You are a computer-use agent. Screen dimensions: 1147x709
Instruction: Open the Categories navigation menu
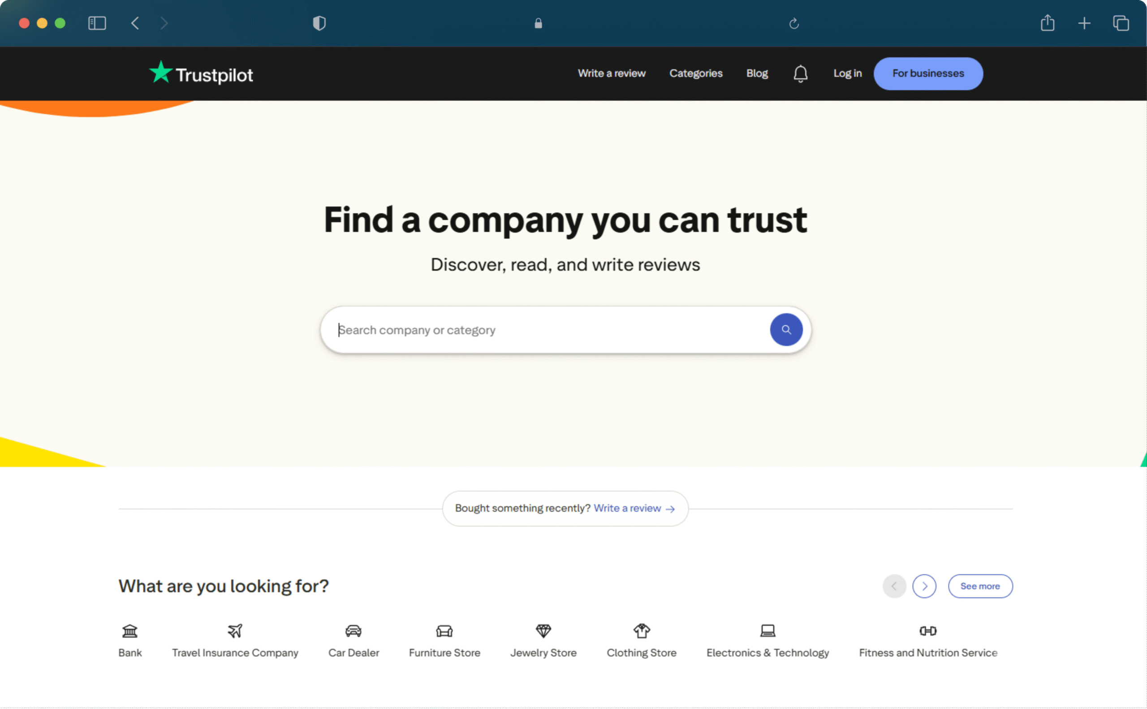pyautogui.click(x=696, y=73)
